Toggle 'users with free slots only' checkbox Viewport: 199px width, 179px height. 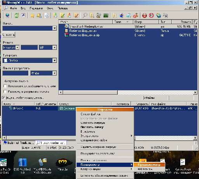pyautogui.click(x=5, y=86)
